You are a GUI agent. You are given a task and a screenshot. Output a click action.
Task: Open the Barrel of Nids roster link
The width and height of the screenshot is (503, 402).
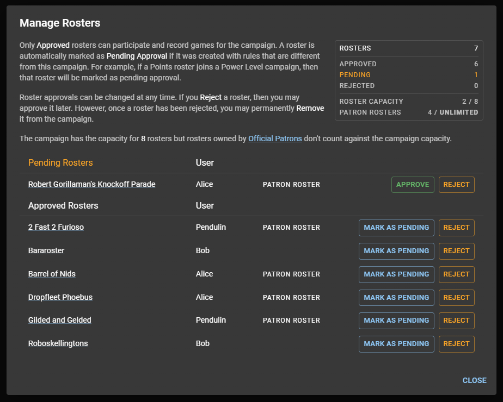pyautogui.click(x=52, y=274)
